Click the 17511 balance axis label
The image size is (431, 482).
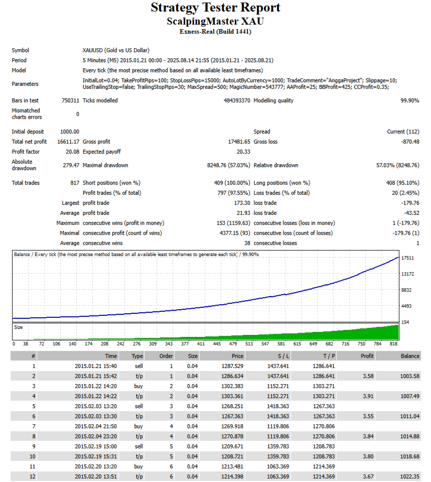point(407,258)
